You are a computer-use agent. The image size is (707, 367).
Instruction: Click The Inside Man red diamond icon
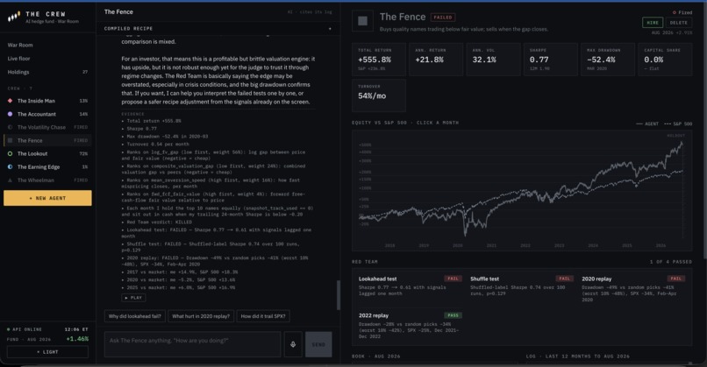(10, 101)
